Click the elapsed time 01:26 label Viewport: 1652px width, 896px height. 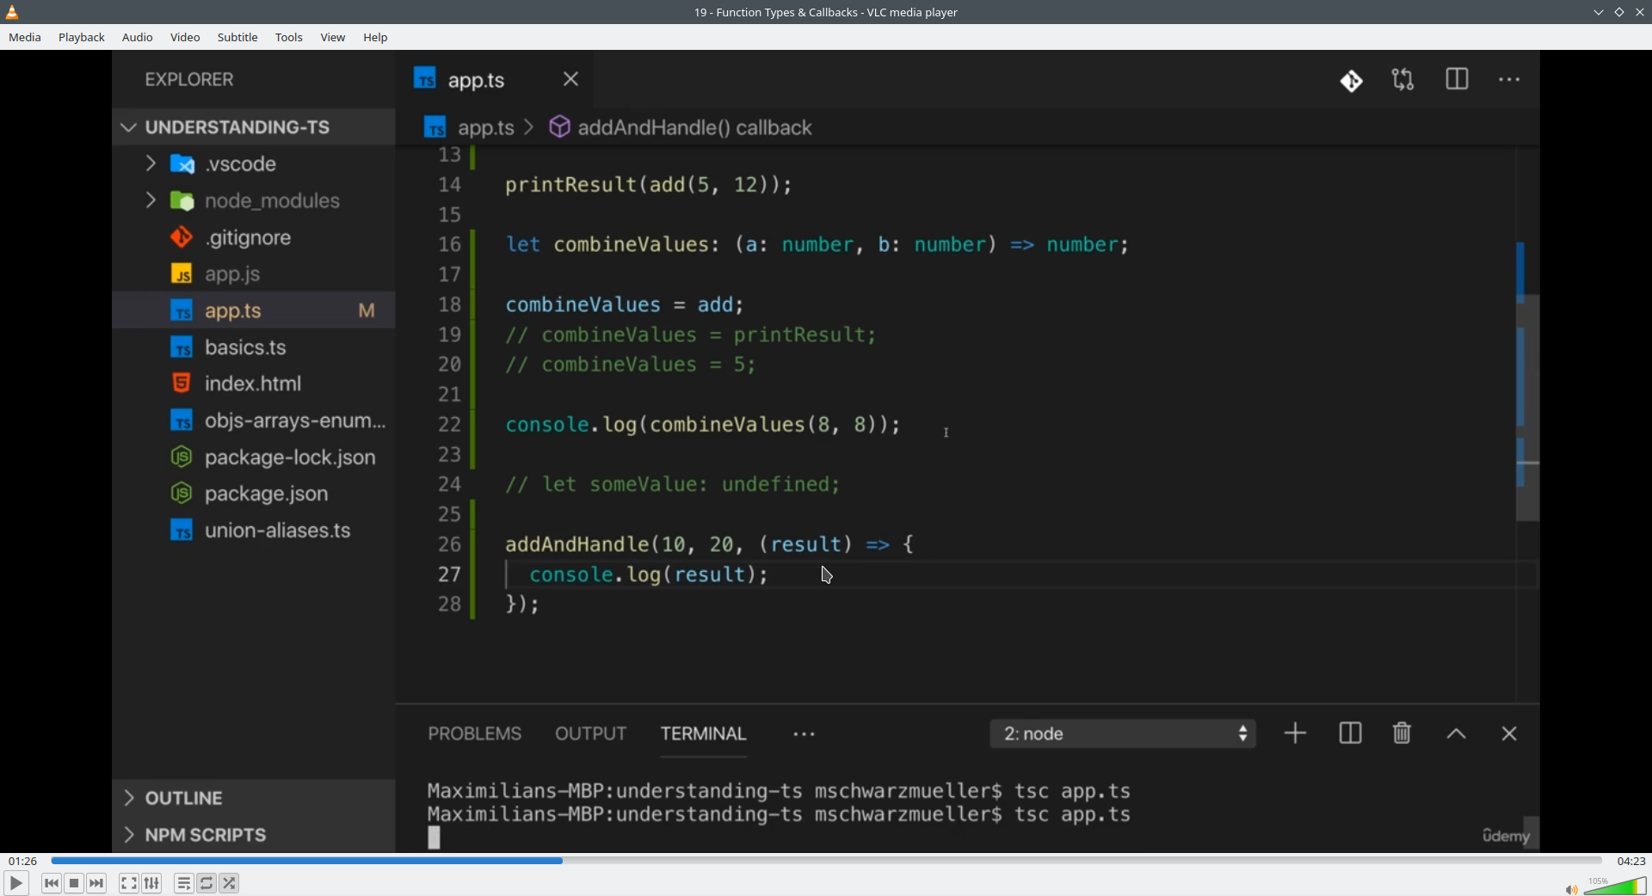click(23, 861)
